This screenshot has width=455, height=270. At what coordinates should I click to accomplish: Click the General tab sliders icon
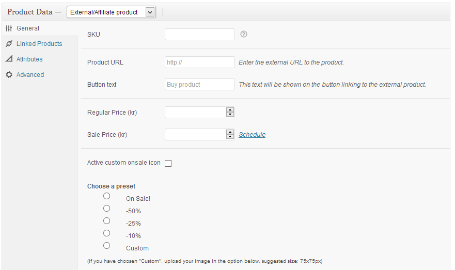tap(9, 28)
